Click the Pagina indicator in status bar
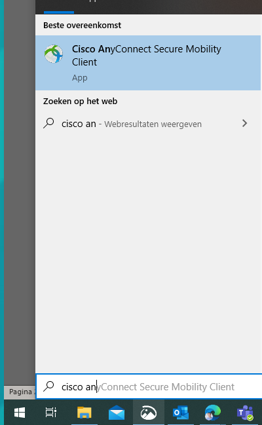Screen dimensions: 262x425 [x=20, y=392]
